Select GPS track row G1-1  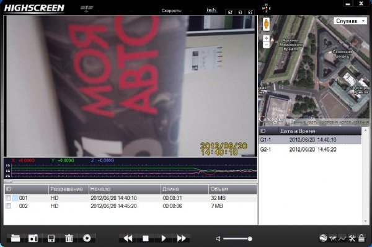pos(310,140)
